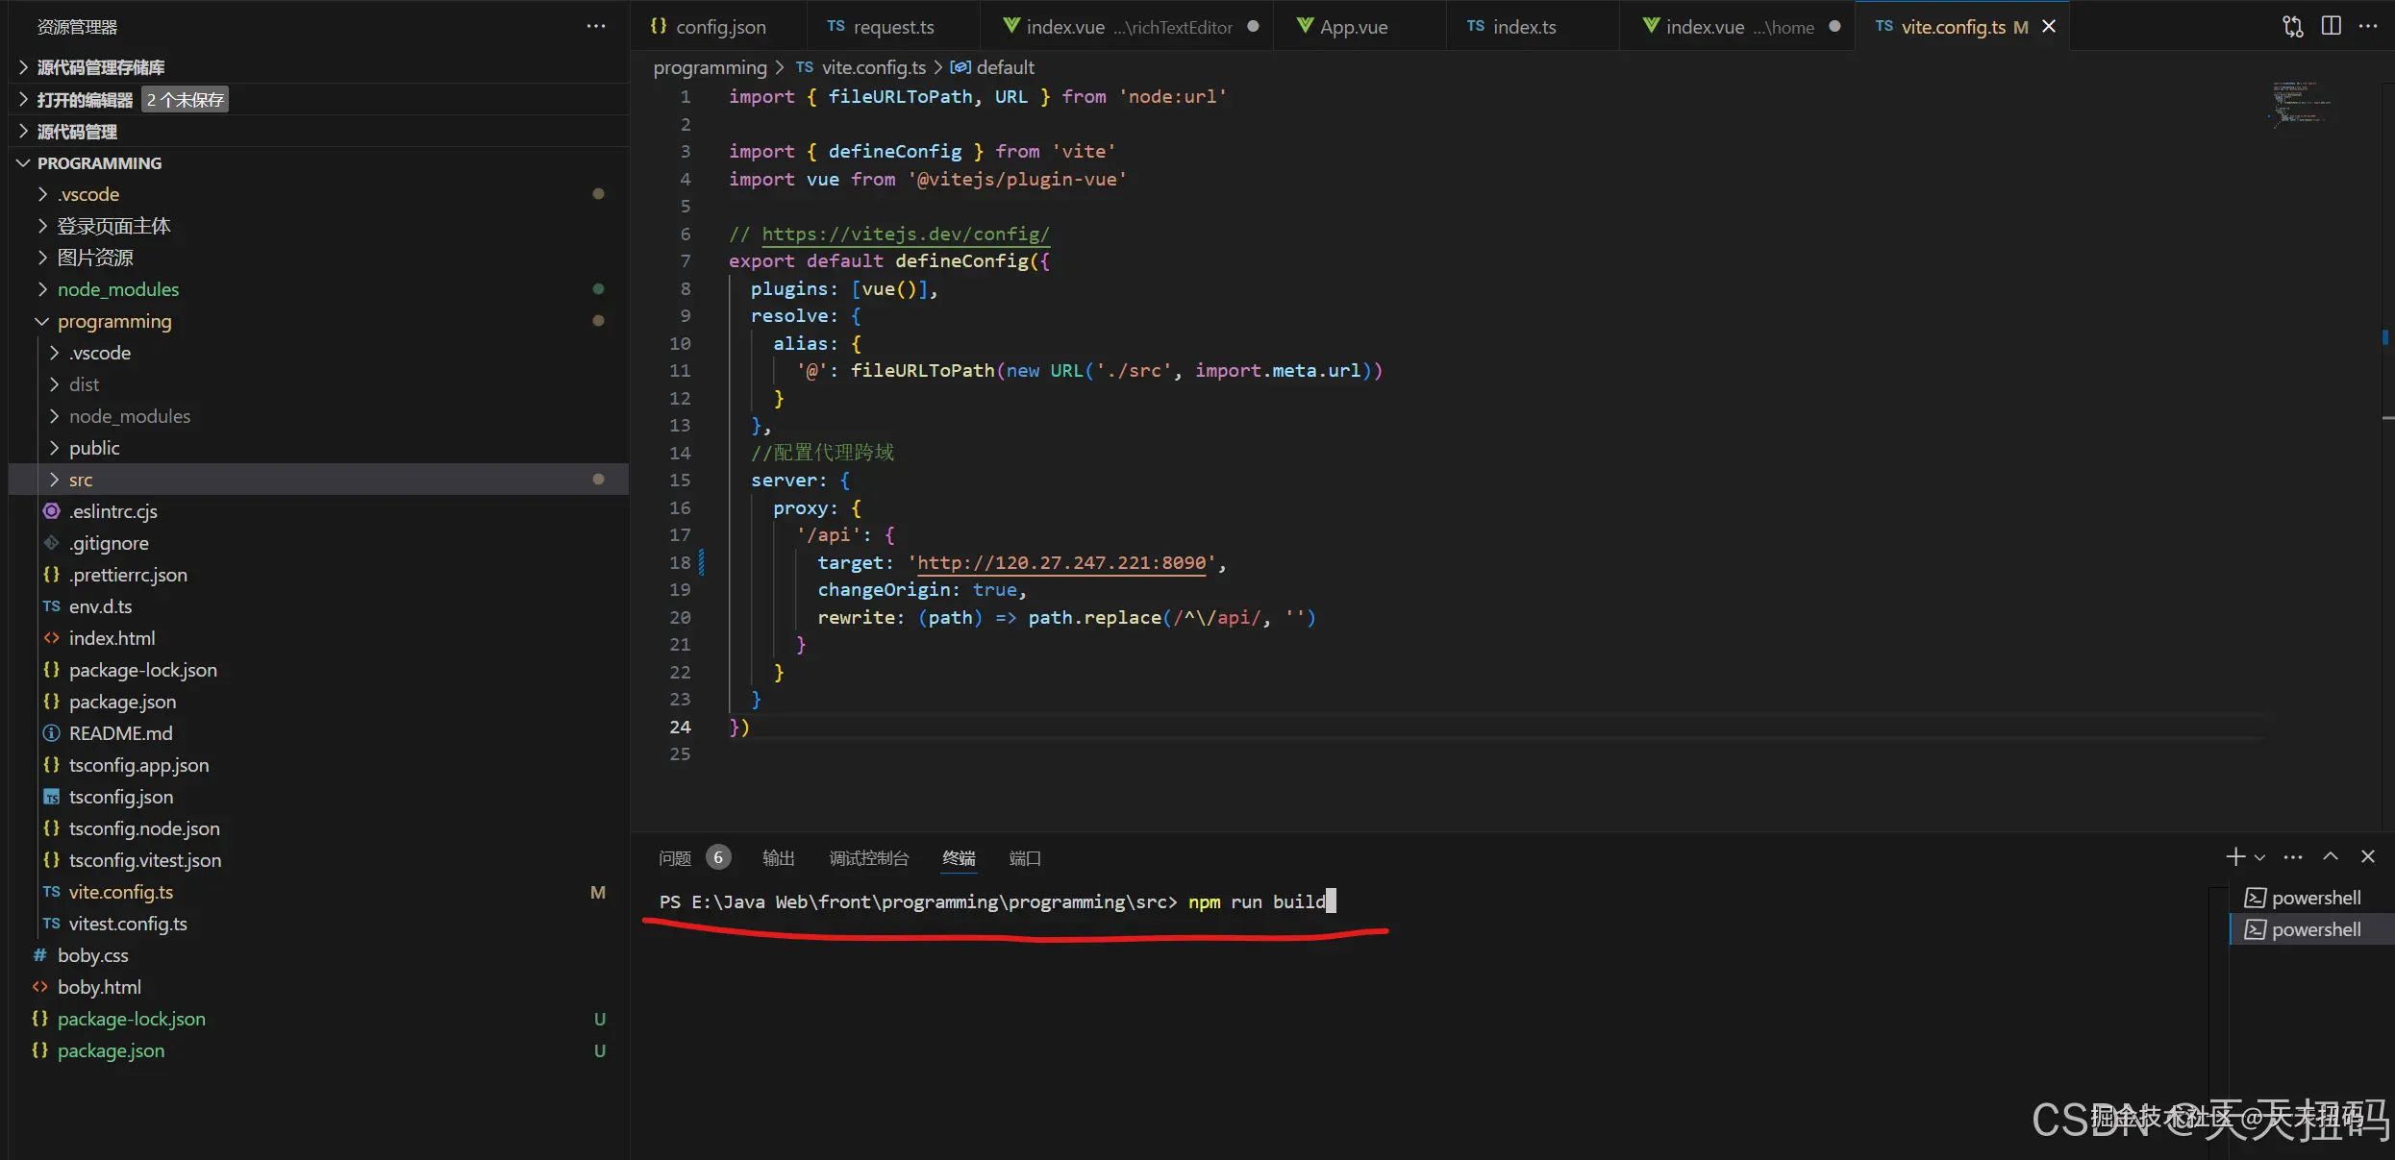Open terminal launch profile dropdown arrow
2395x1160 pixels.
[x=2259, y=857]
